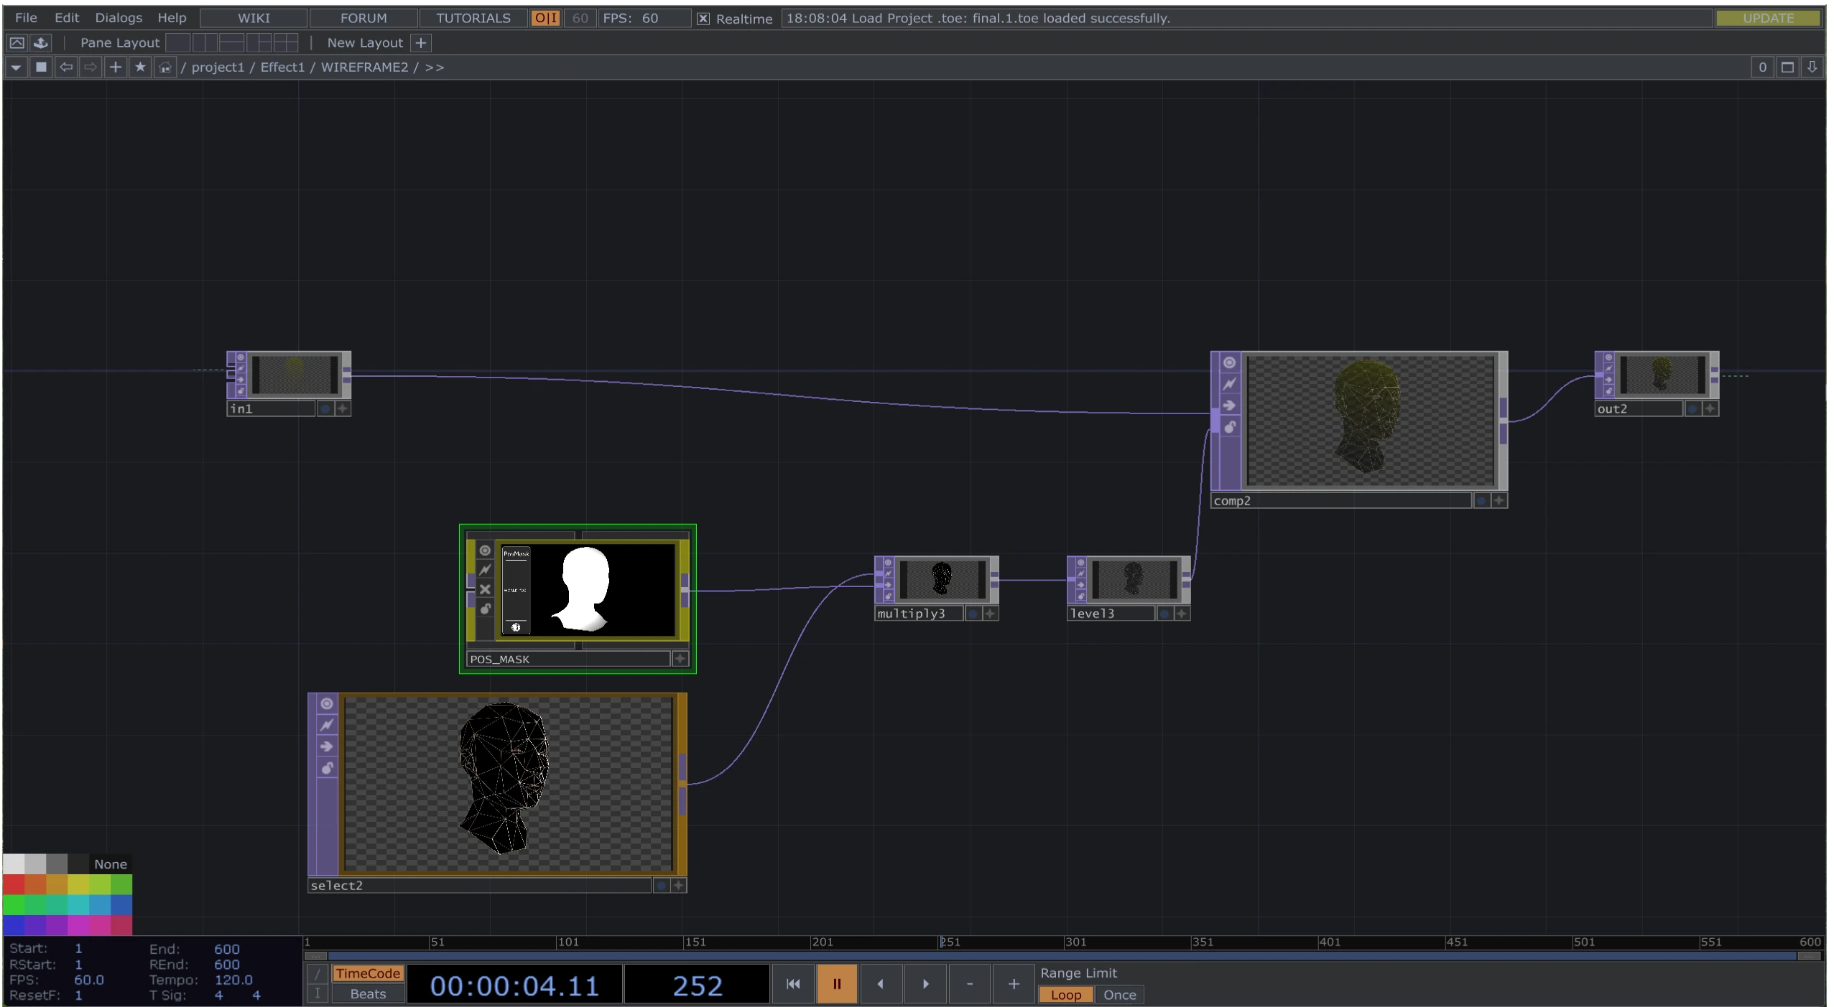
Task: Click the yellow UPDATE button
Action: coord(1768,18)
